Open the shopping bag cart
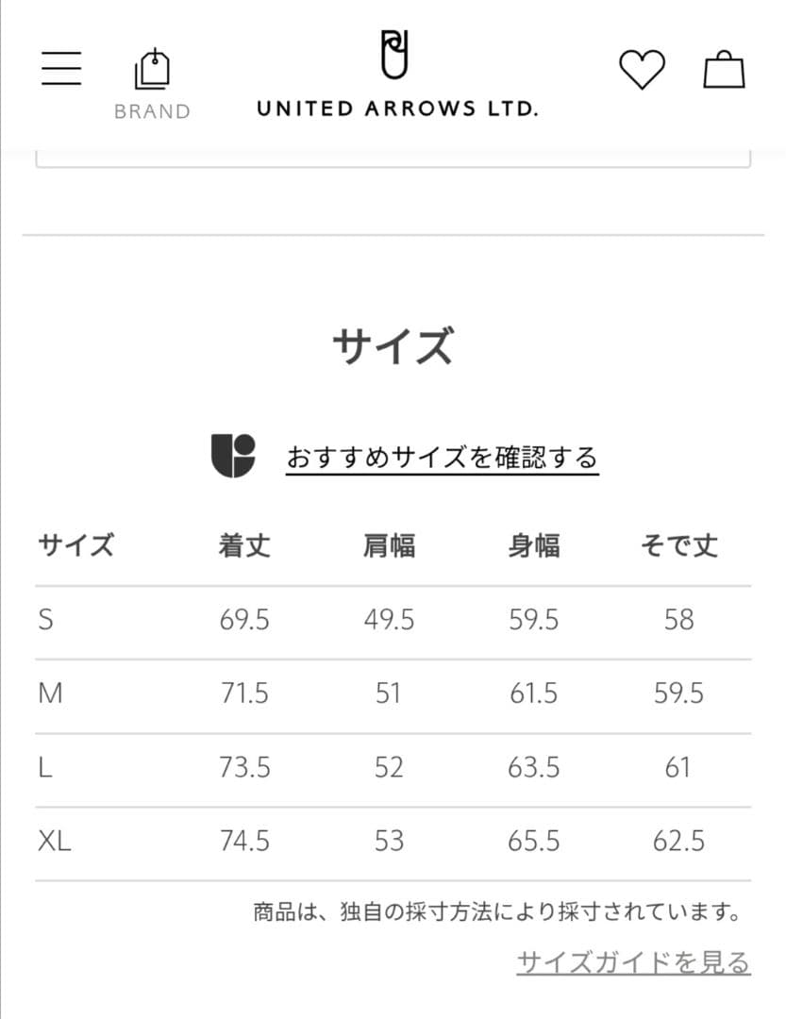This screenshot has height=1019, width=786. (x=724, y=70)
